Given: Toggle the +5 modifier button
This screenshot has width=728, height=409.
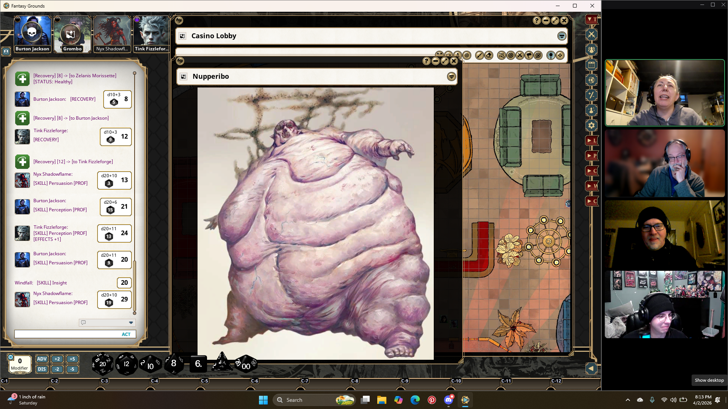Looking at the screenshot, I should tap(72, 359).
